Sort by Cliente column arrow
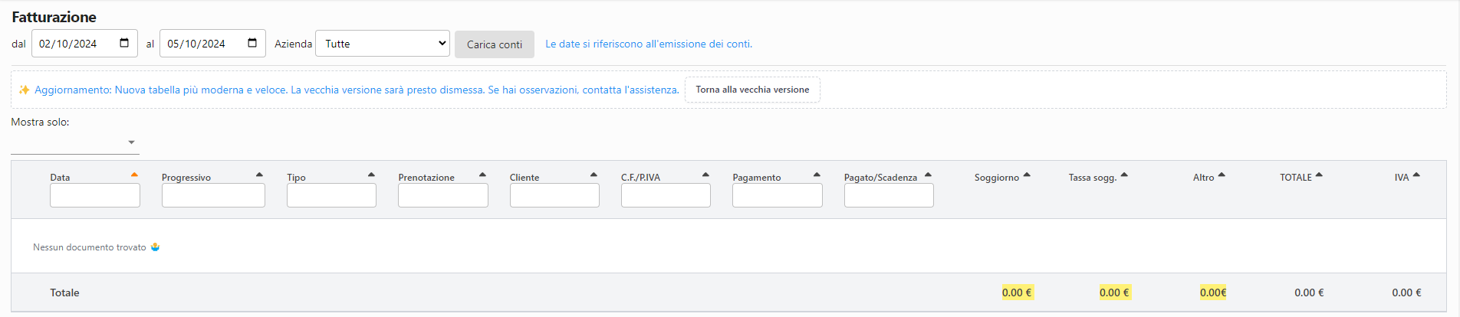The height and width of the screenshot is (317, 1460). pyautogui.click(x=594, y=175)
